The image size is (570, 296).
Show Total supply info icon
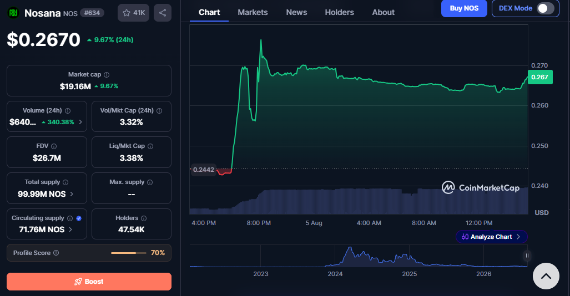[x=65, y=182]
